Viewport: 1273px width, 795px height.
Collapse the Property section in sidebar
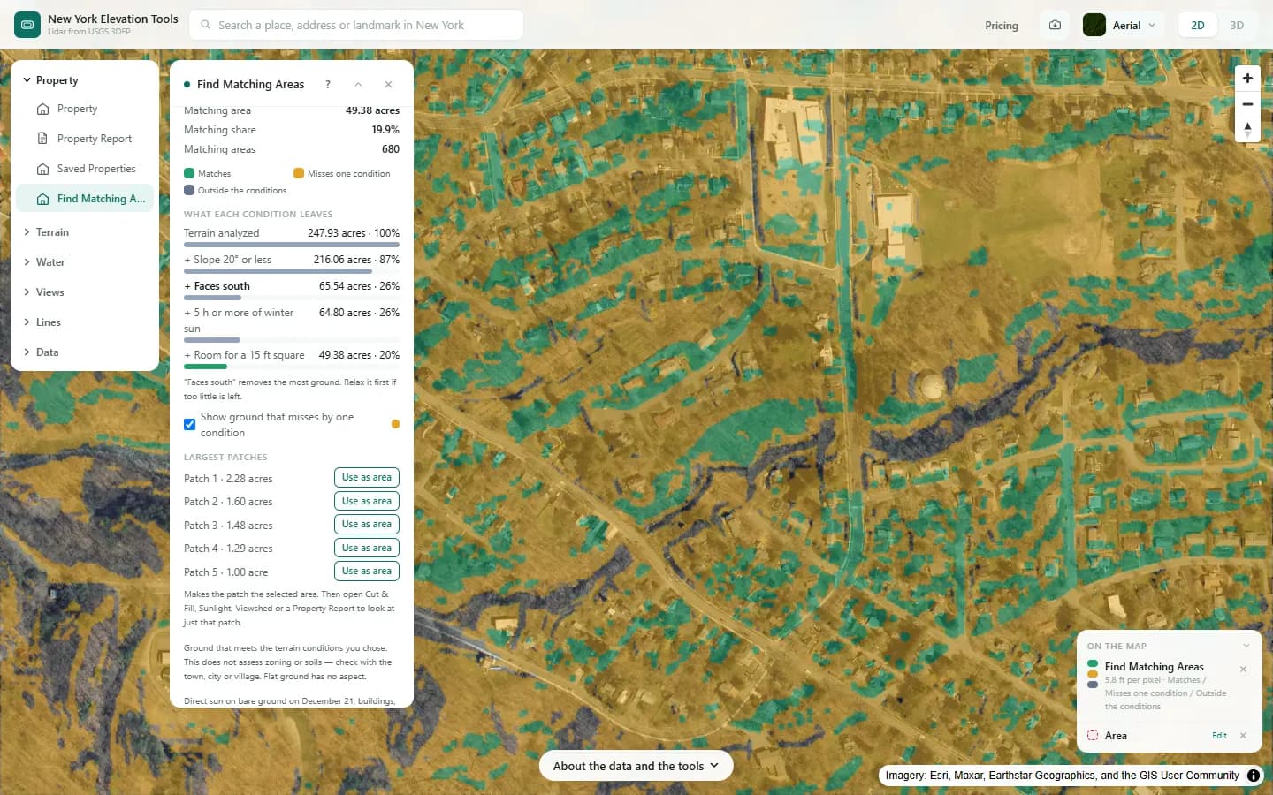(85, 80)
